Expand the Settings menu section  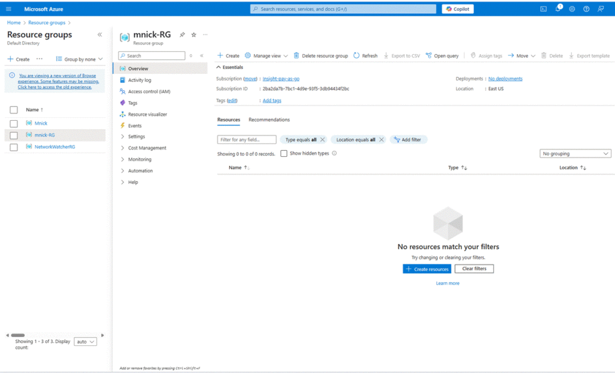pyautogui.click(x=136, y=137)
